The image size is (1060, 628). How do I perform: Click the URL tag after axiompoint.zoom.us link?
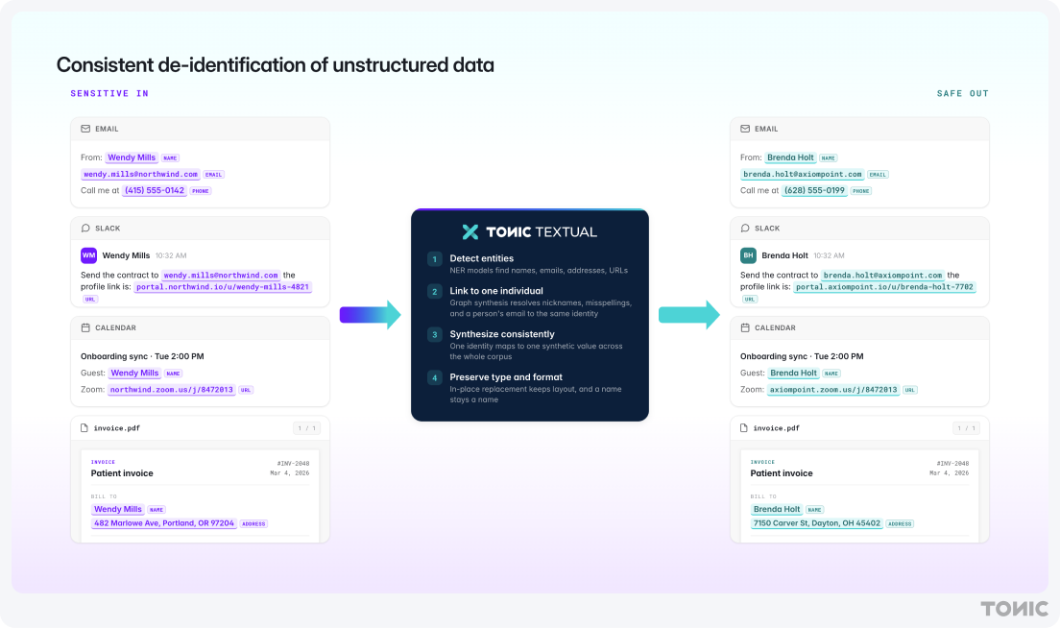click(x=910, y=390)
